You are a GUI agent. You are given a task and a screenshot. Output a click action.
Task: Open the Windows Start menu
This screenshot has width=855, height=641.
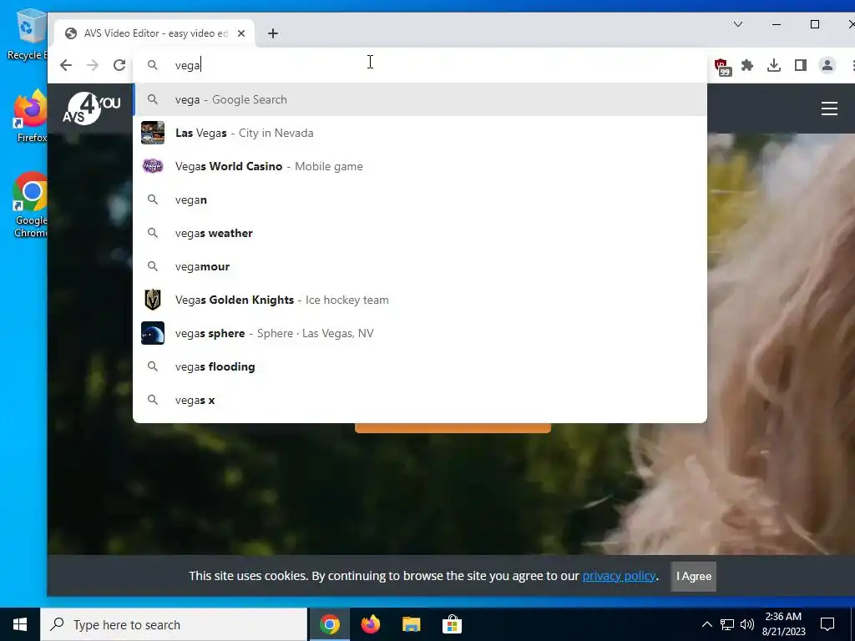coord(20,624)
